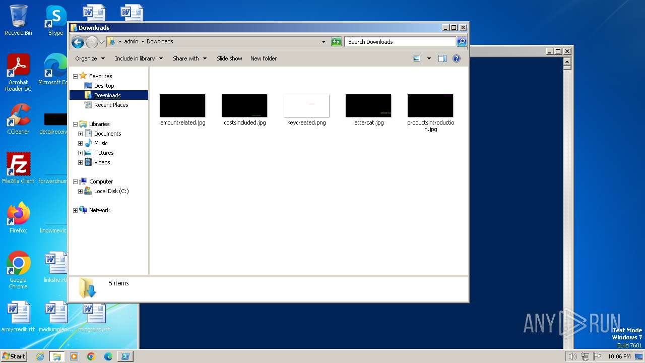Image resolution: width=645 pixels, height=363 pixels.
Task: Select the amountrelated.jpg thumbnail
Action: click(x=182, y=105)
